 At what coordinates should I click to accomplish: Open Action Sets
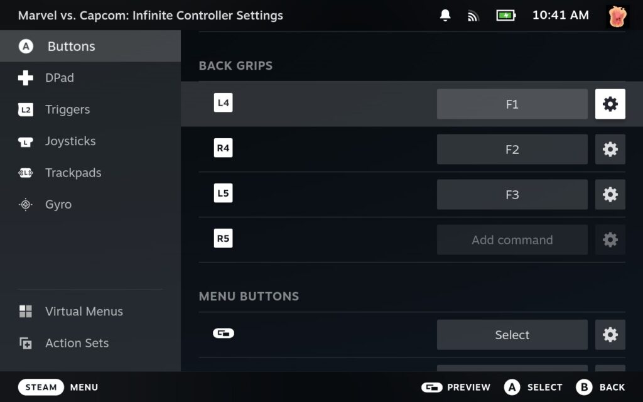[77, 343]
